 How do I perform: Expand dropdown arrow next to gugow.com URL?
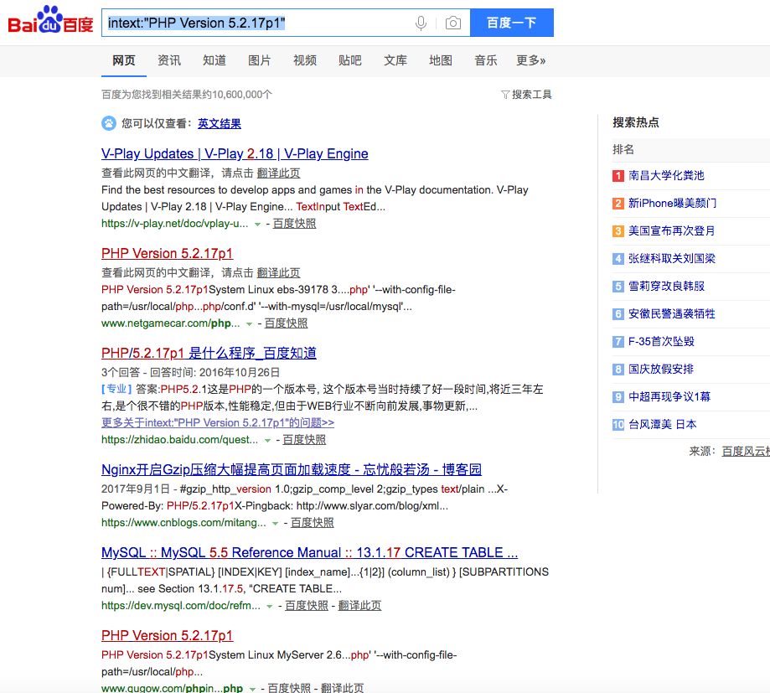[x=252, y=689]
